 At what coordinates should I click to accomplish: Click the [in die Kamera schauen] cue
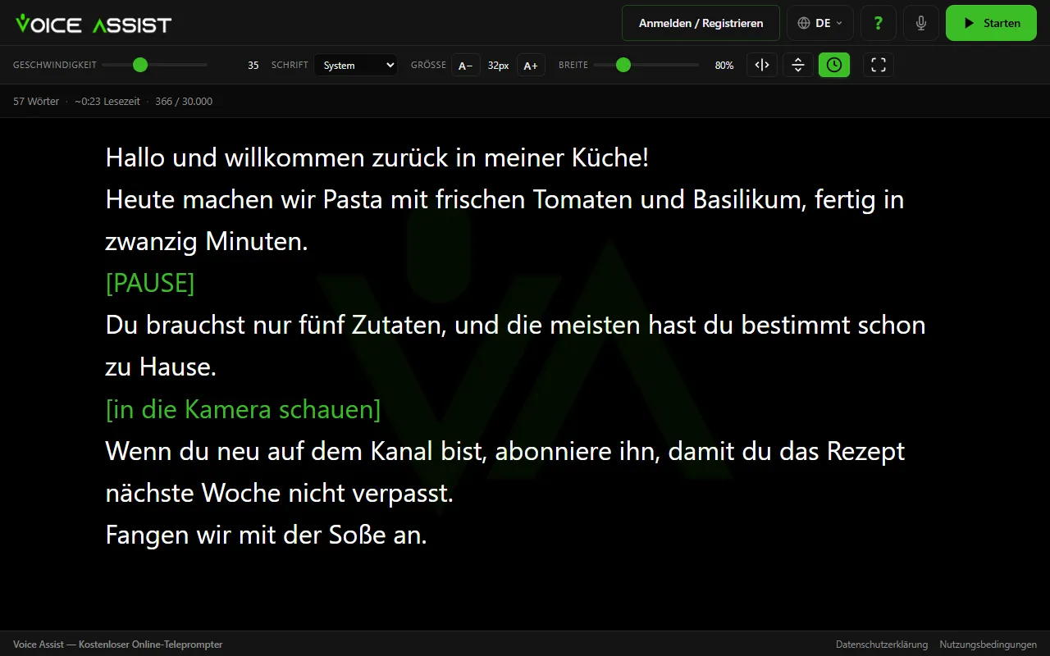pyautogui.click(x=244, y=409)
